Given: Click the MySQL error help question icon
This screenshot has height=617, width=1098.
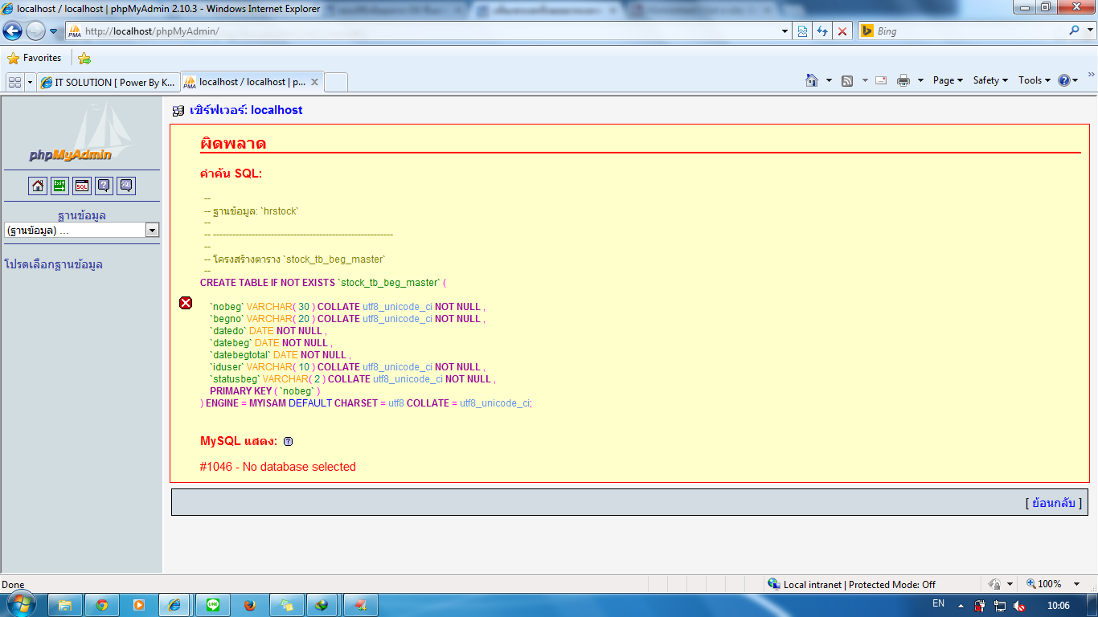Looking at the screenshot, I should tap(289, 441).
